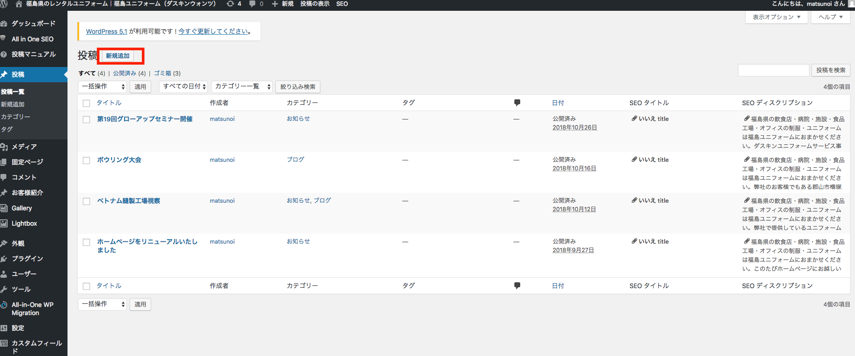This screenshot has height=356, width=855.
Task: Expand the すべての日付 date filter
Action: [183, 86]
